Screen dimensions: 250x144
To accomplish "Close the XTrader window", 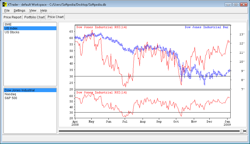I will coord(244,5).
